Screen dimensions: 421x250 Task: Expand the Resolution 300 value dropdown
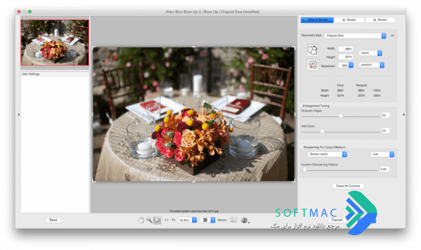click(x=351, y=65)
